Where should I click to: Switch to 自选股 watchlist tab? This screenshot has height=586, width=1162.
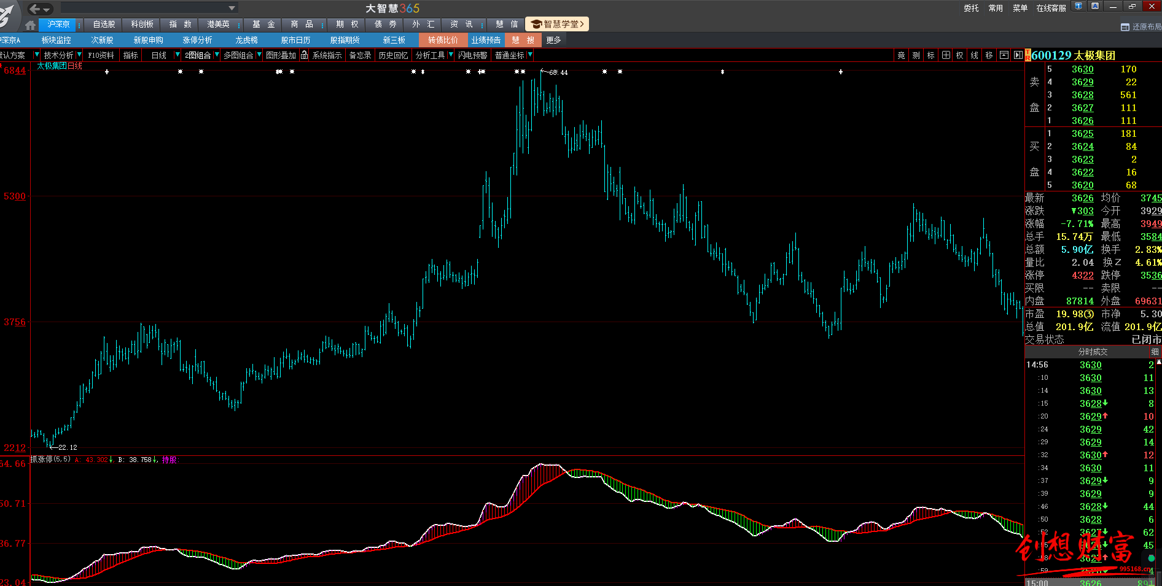pyautogui.click(x=104, y=25)
